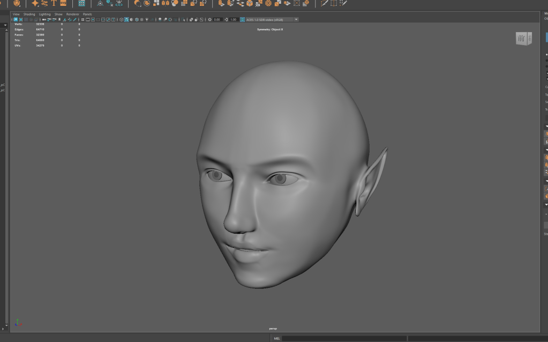Toggle use all lights bulb icon
This screenshot has width=548, height=342.
click(146, 19)
